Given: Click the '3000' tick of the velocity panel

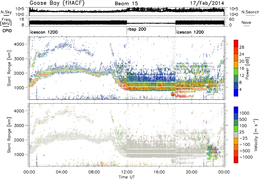Looking at the screenshot, I should pos(19,125).
